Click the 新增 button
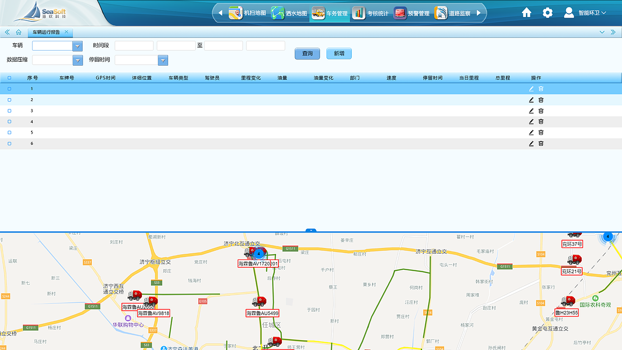The height and width of the screenshot is (350, 622). pos(339,53)
